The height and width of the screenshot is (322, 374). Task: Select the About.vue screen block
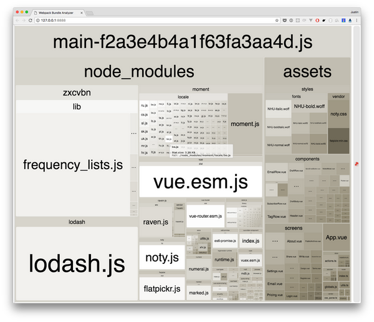pyautogui.click(x=294, y=241)
